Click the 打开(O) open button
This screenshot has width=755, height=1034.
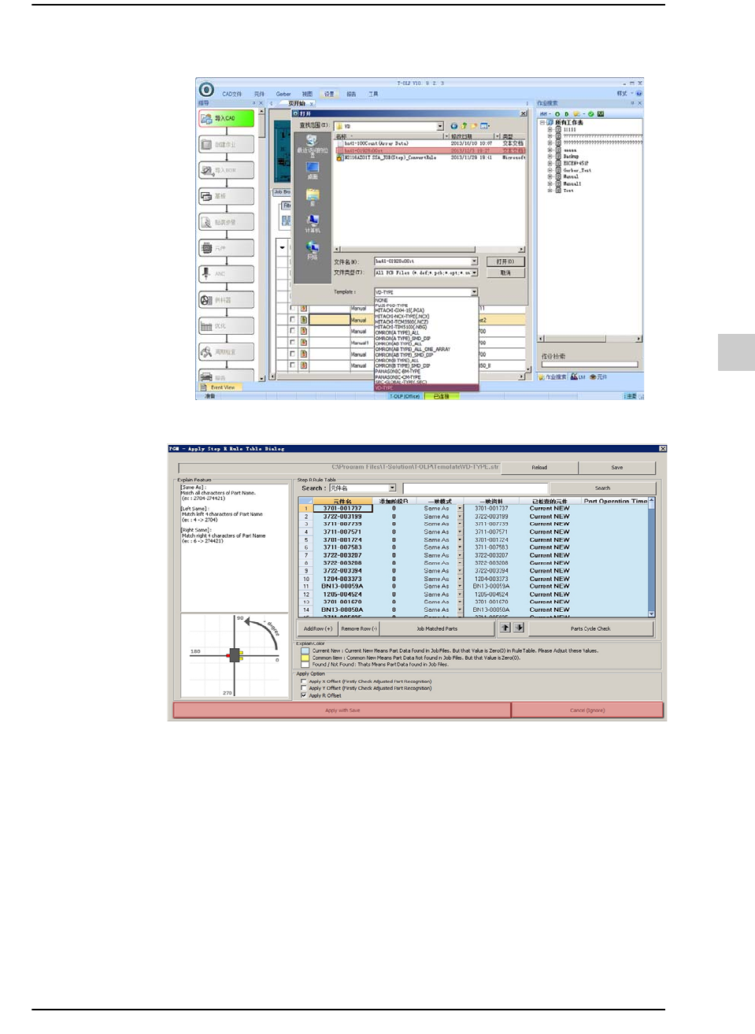(505, 261)
